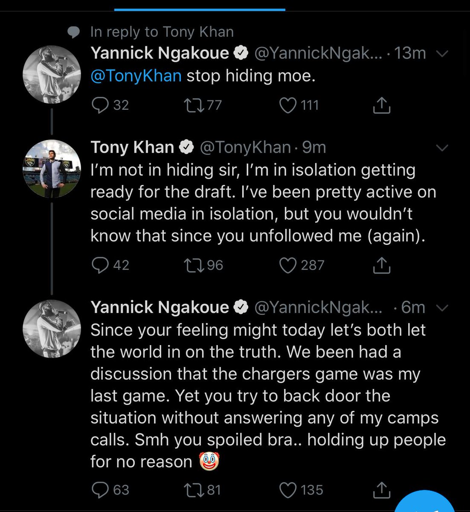Reply to the 'stop hiding moe' tweet

tap(101, 105)
